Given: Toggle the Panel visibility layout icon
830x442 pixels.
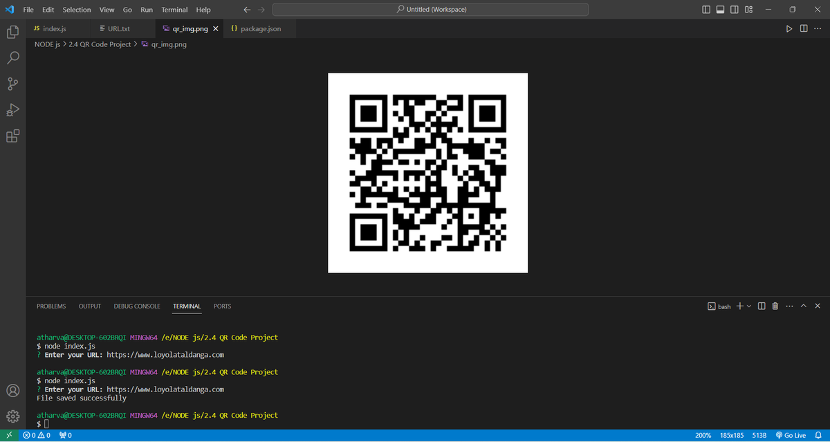Looking at the screenshot, I should [x=719, y=9].
